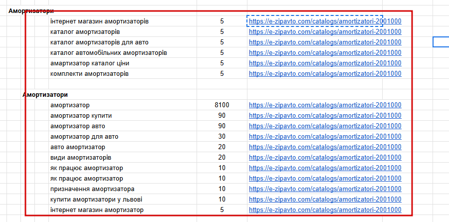Open link in the 'каталог амортизаторів' row
Viewport: 449px width, 222px height.
click(x=325, y=32)
